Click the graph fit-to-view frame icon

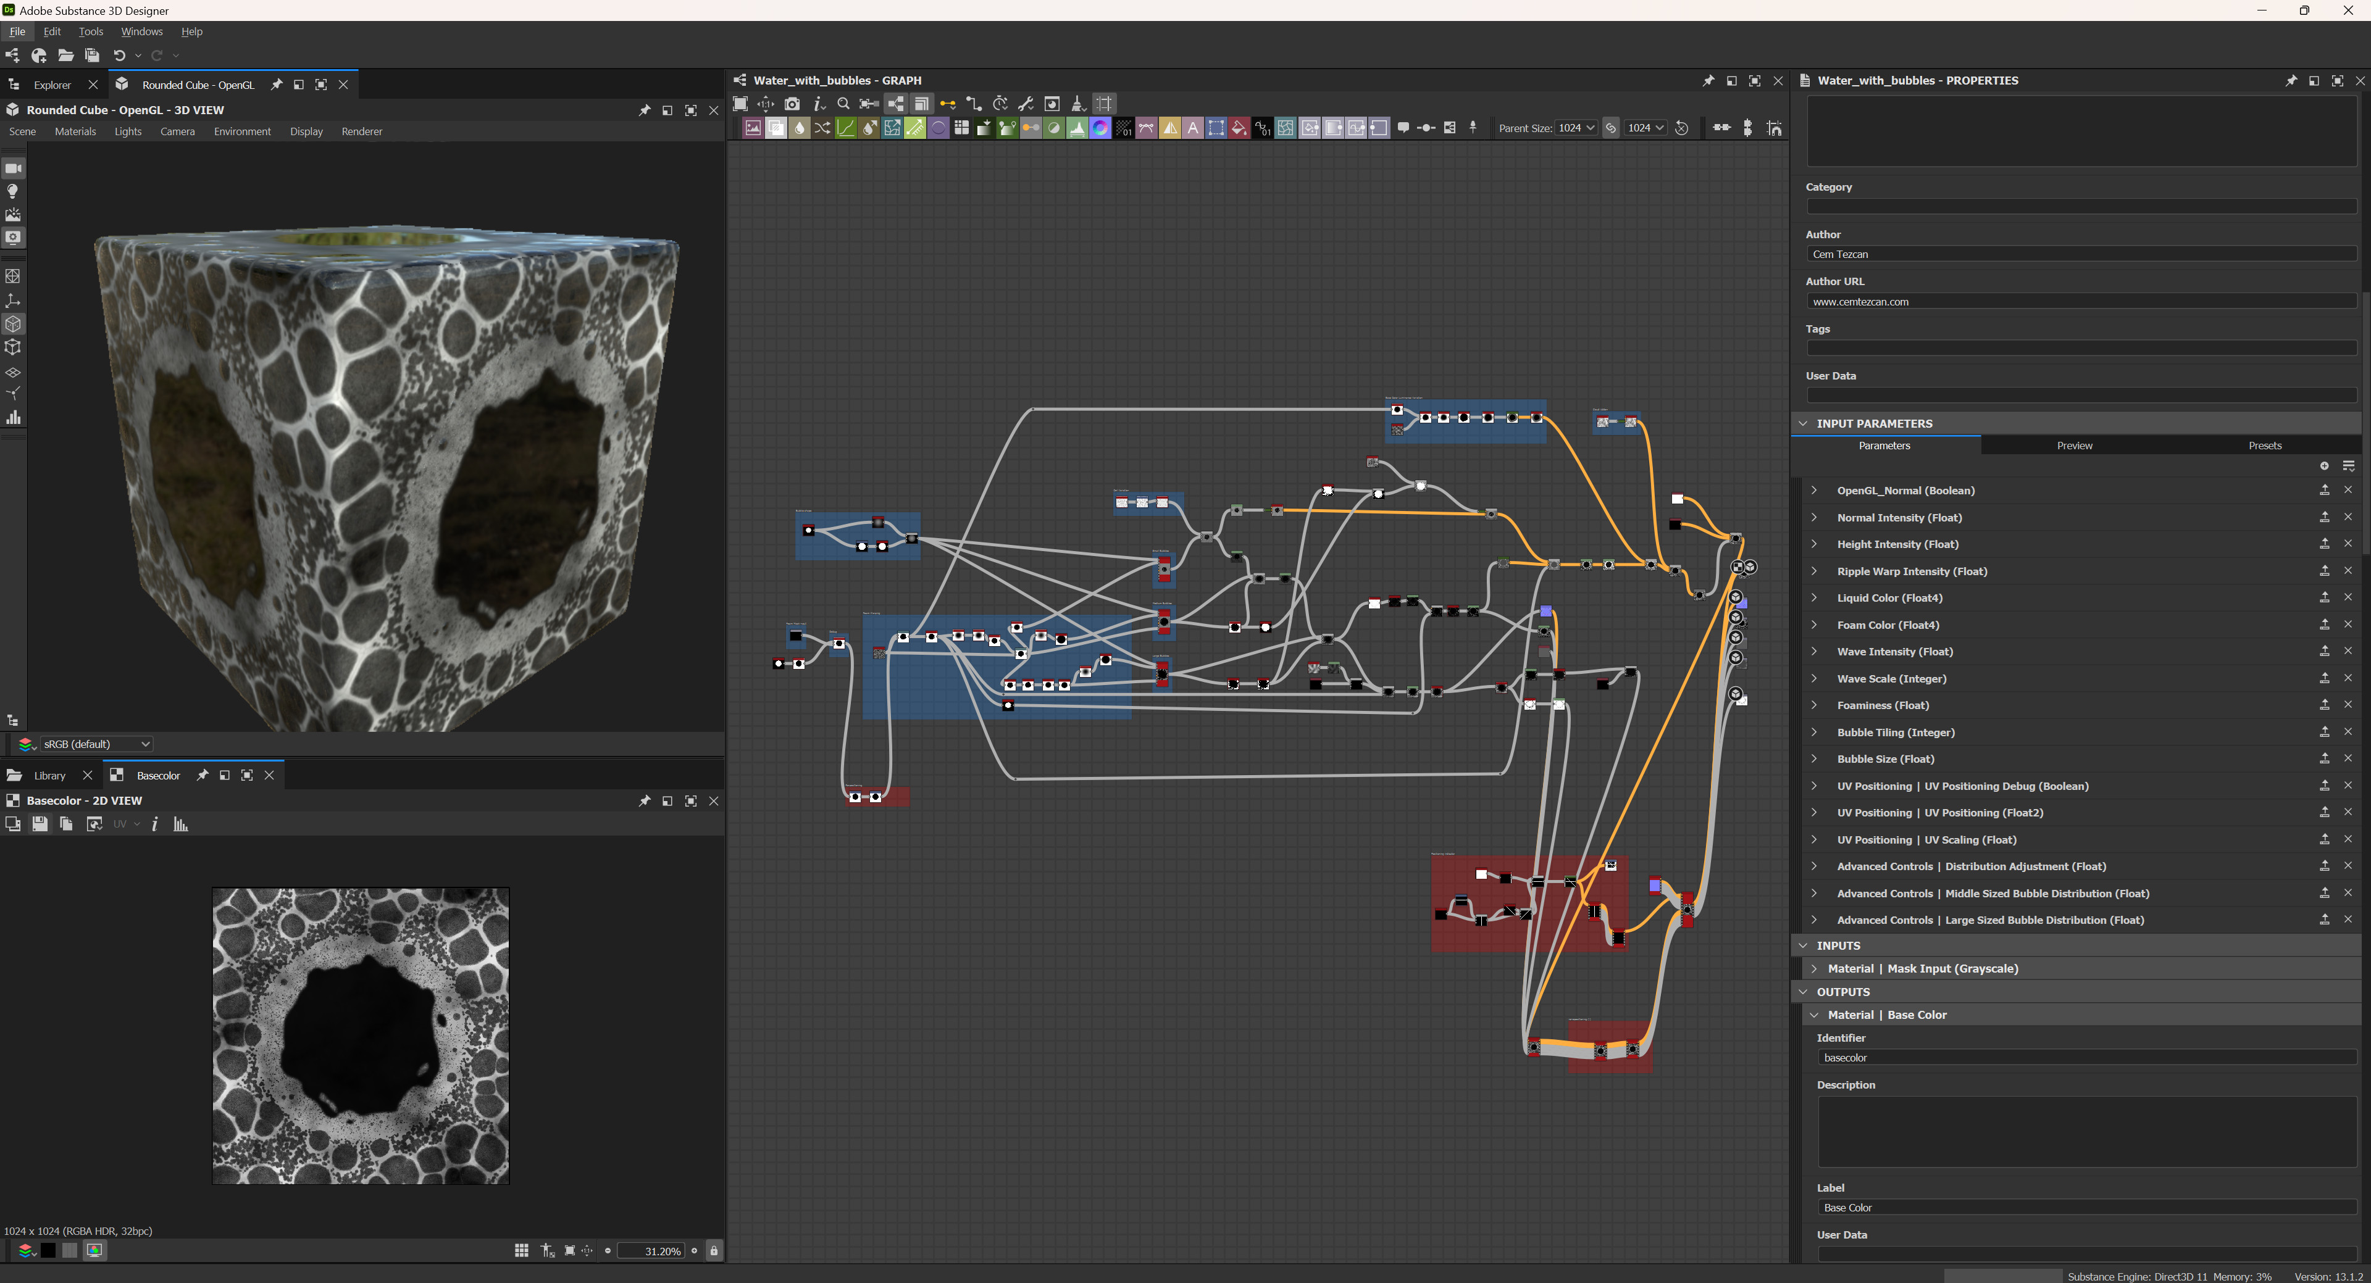(740, 104)
